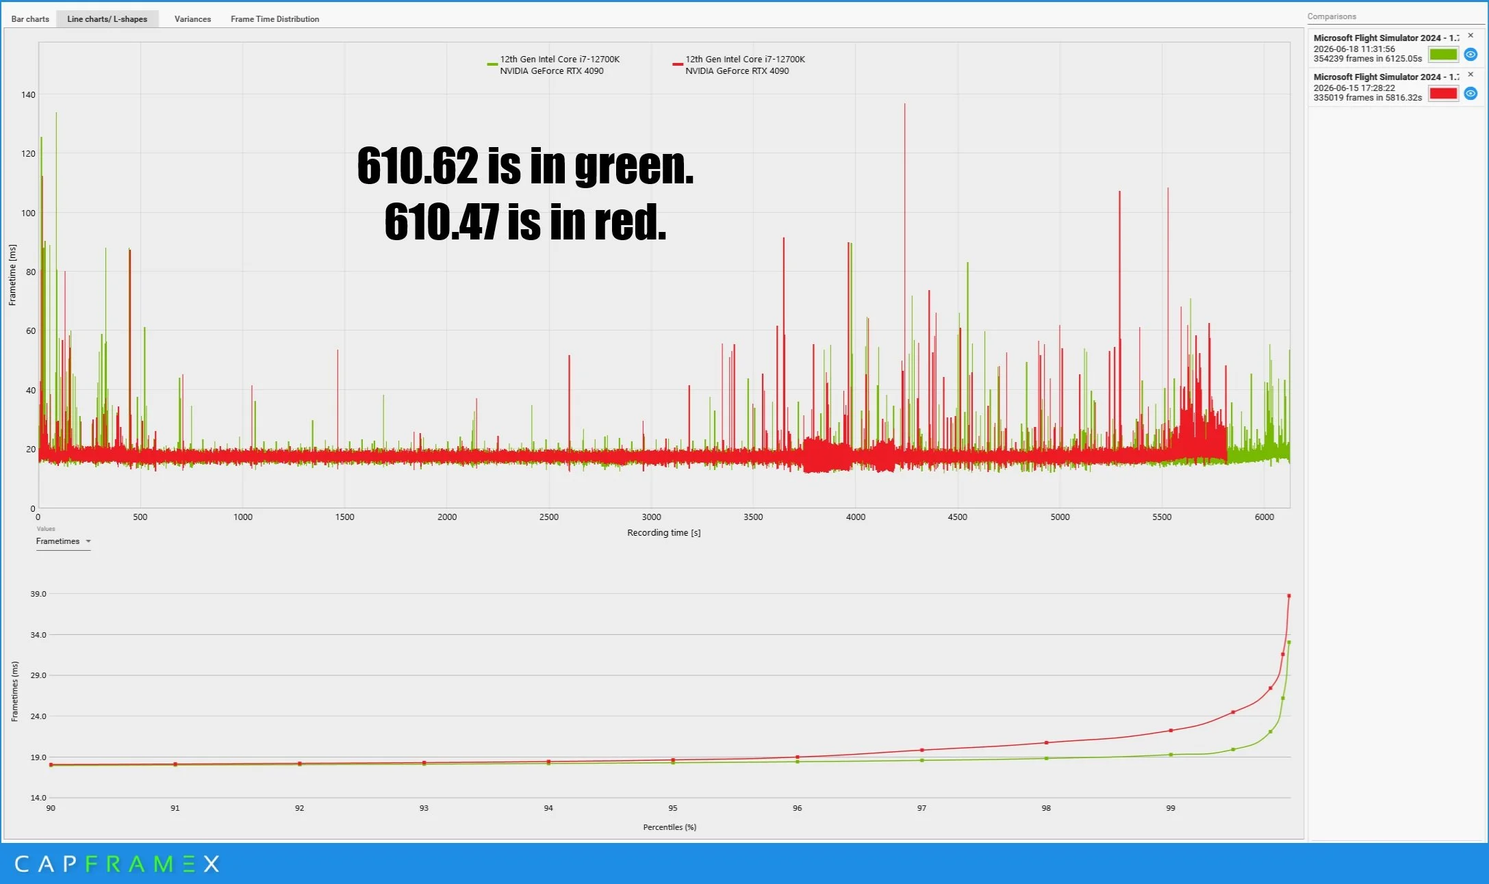Screen dimensions: 1489x884
Task: Click the Percentiles (%) axis label
Action: click(x=670, y=827)
